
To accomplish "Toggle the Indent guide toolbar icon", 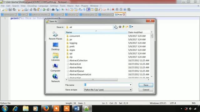I will click(x=88, y=10).
